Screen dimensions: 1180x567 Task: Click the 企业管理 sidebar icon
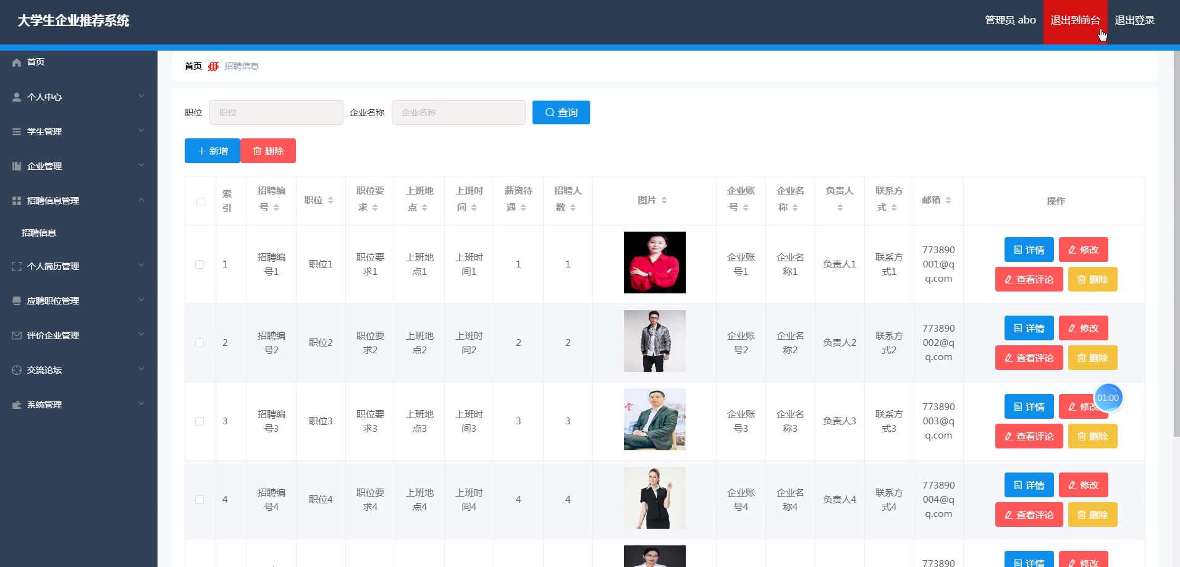(17, 166)
